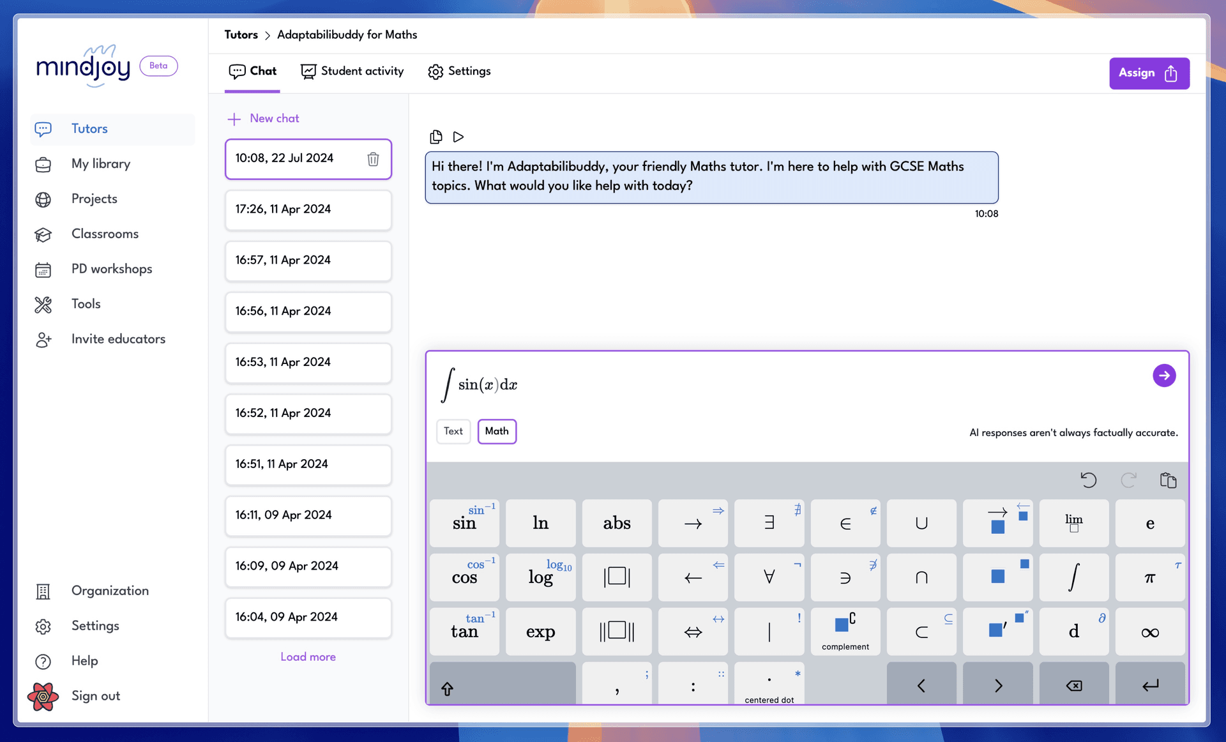The height and width of the screenshot is (742, 1226).
Task: Click the Assign button
Action: click(x=1149, y=73)
